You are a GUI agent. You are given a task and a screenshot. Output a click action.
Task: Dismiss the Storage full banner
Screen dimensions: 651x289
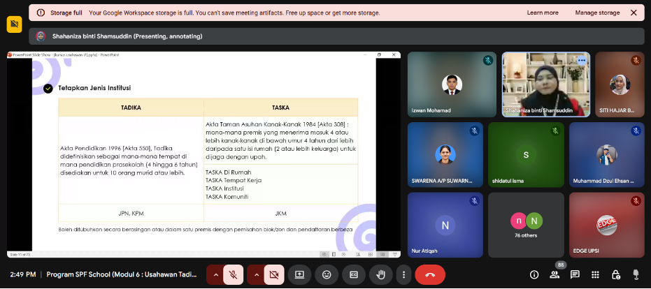pos(634,13)
